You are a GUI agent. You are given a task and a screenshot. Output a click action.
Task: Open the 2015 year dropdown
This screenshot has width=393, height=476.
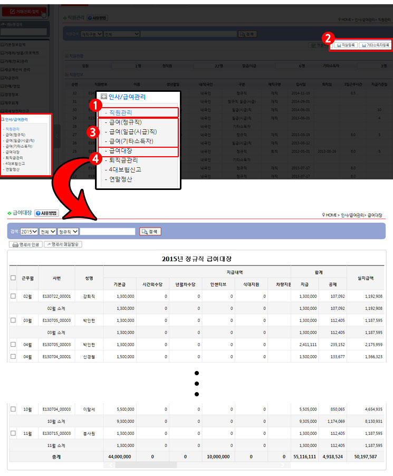29,231
